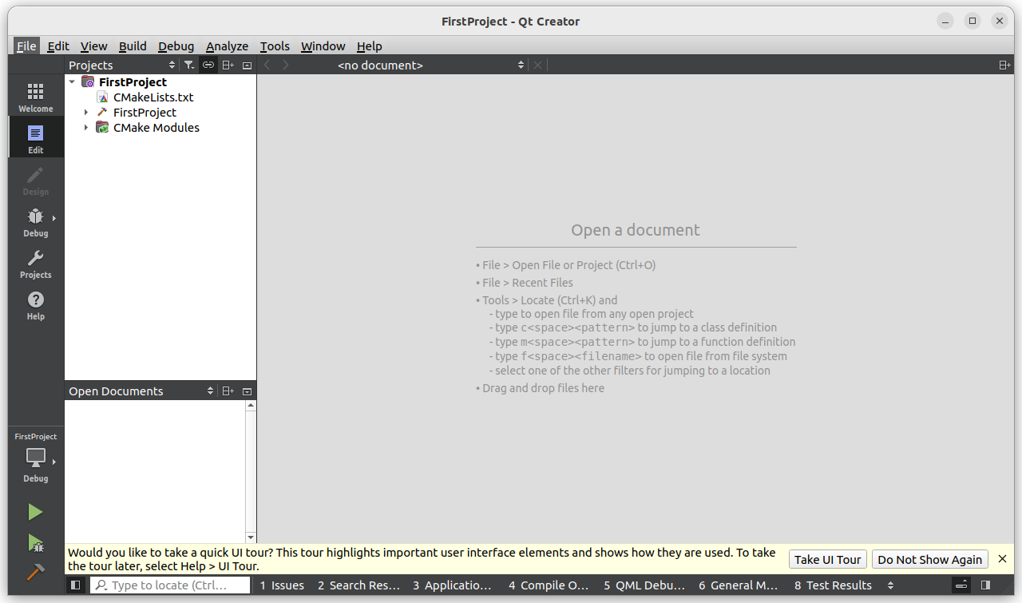The image size is (1022, 603).
Task: Close document using the editor toolbar X
Action: (x=538, y=65)
